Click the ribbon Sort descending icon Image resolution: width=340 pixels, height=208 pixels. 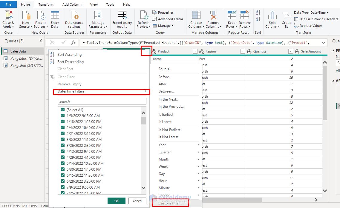[x=258, y=19]
